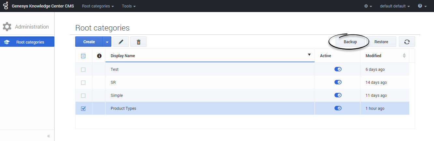Click the Genesys logo icon
The height and width of the screenshot is (141, 434).
tap(6, 6)
